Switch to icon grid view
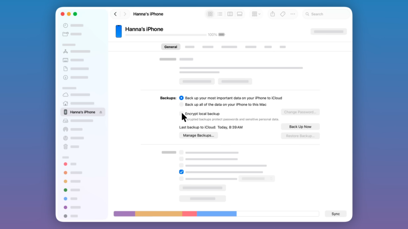This screenshot has height=229, width=408. (210, 14)
